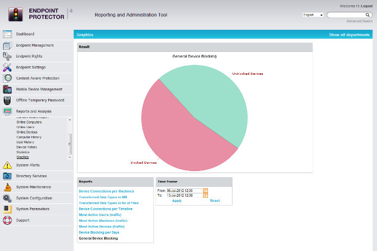This screenshot has width=377, height=251.
Task: Click the To date input field
Action: (184, 195)
